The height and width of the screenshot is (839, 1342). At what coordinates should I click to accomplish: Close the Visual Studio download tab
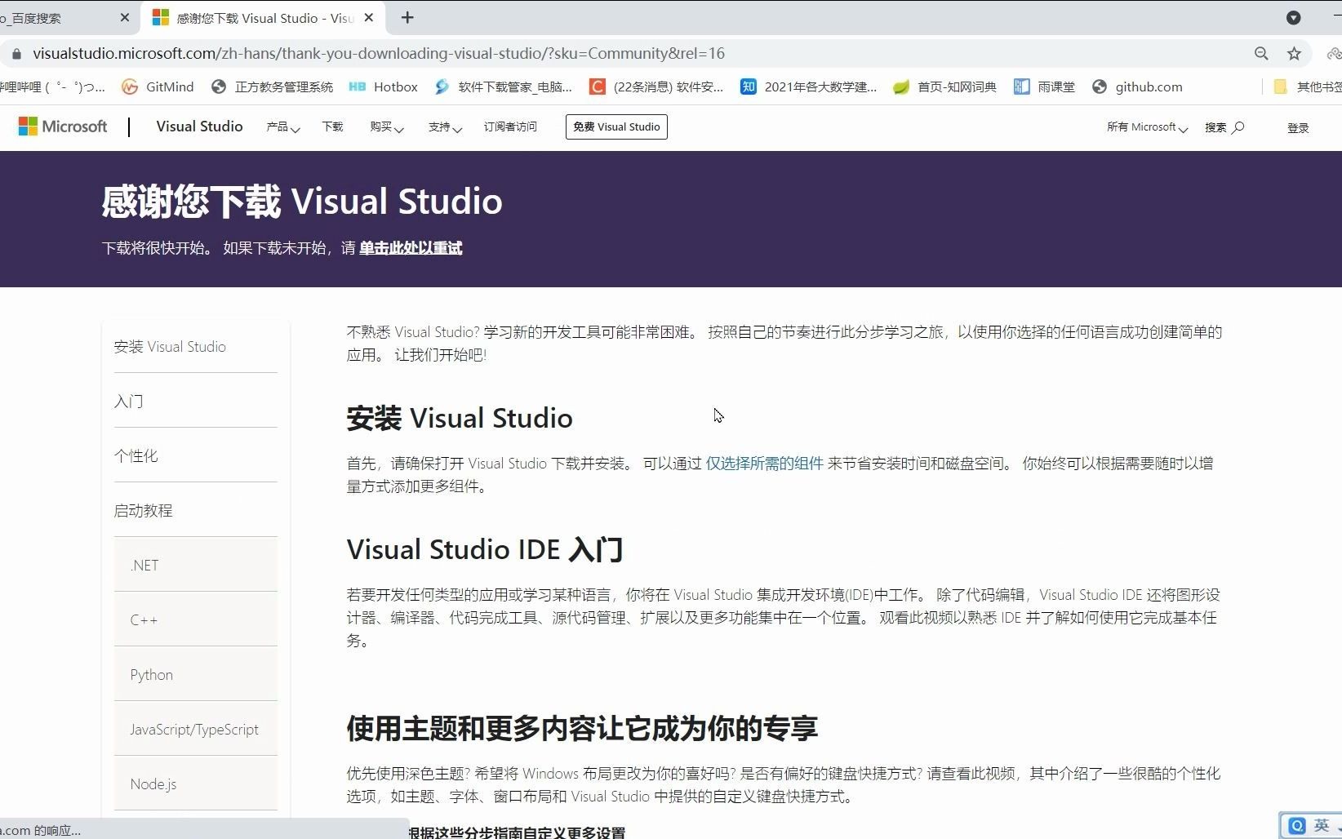[369, 17]
